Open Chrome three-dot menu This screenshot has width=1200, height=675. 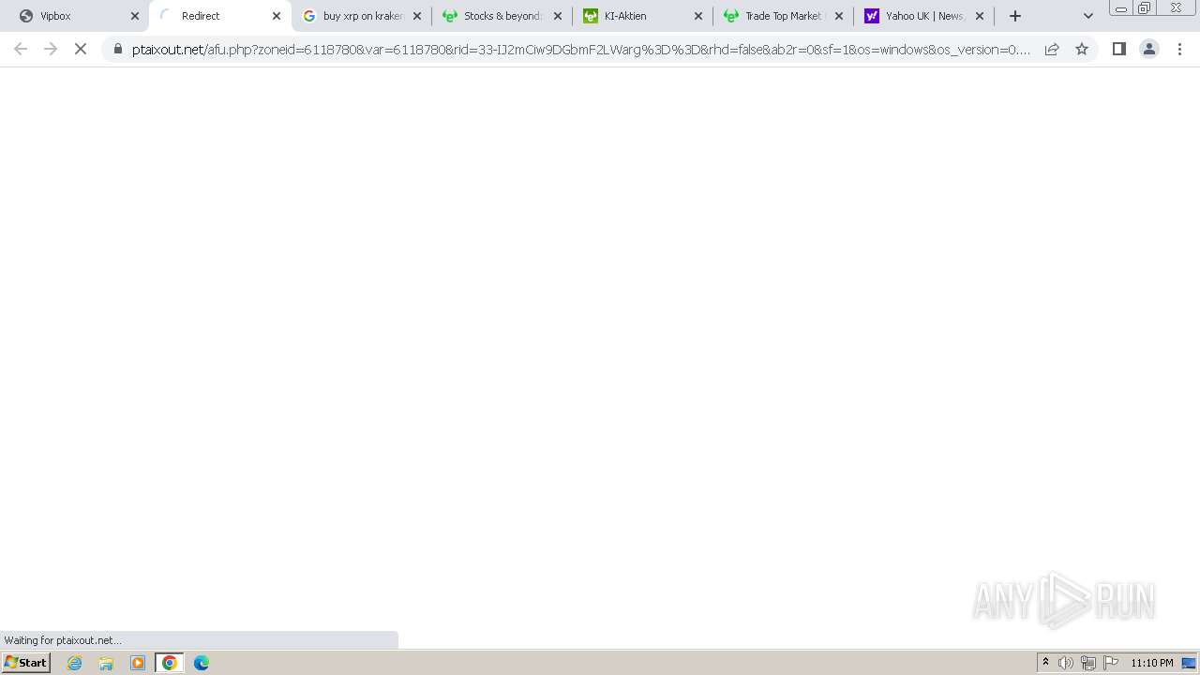point(1179,49)
